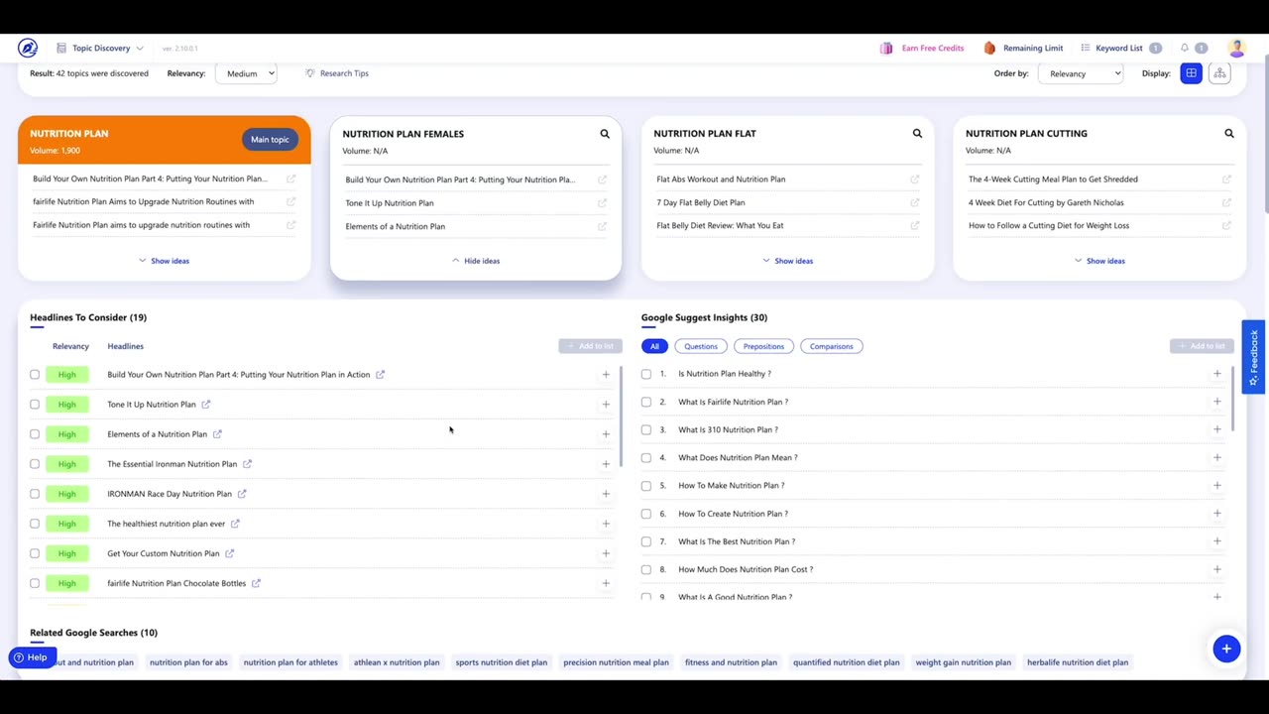Open external link for Tone It Up headline
1269x714 pixels.
pos(206,405)
